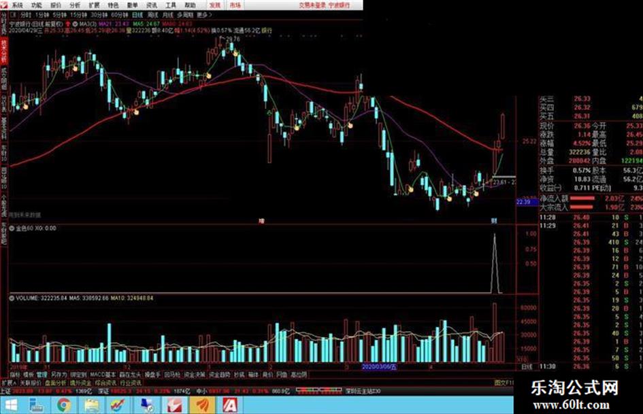
Task: Open the 工具 menu
Action: click(171, 5)
